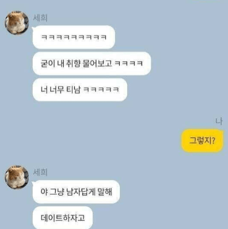Screen dimensions: 228x229
Task: Select the 너 너무 티남 message bubble
Action: (80, 89)
